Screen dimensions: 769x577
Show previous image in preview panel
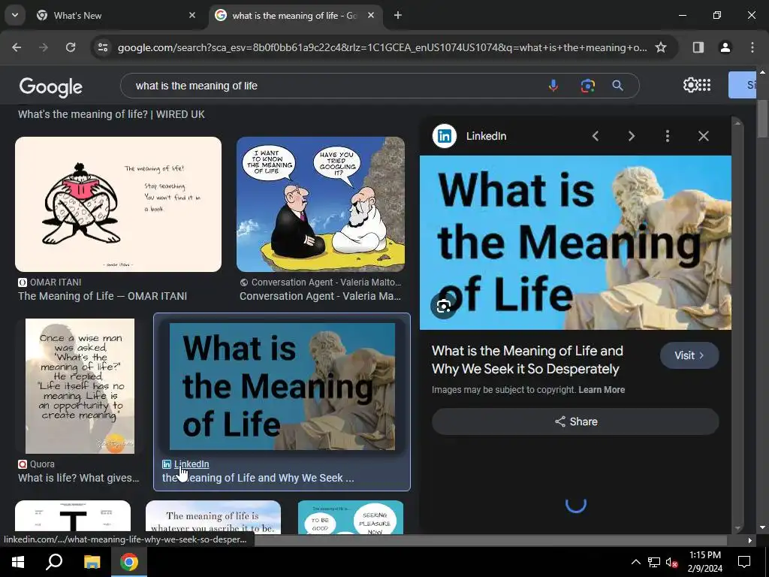(x=596, y=136)
